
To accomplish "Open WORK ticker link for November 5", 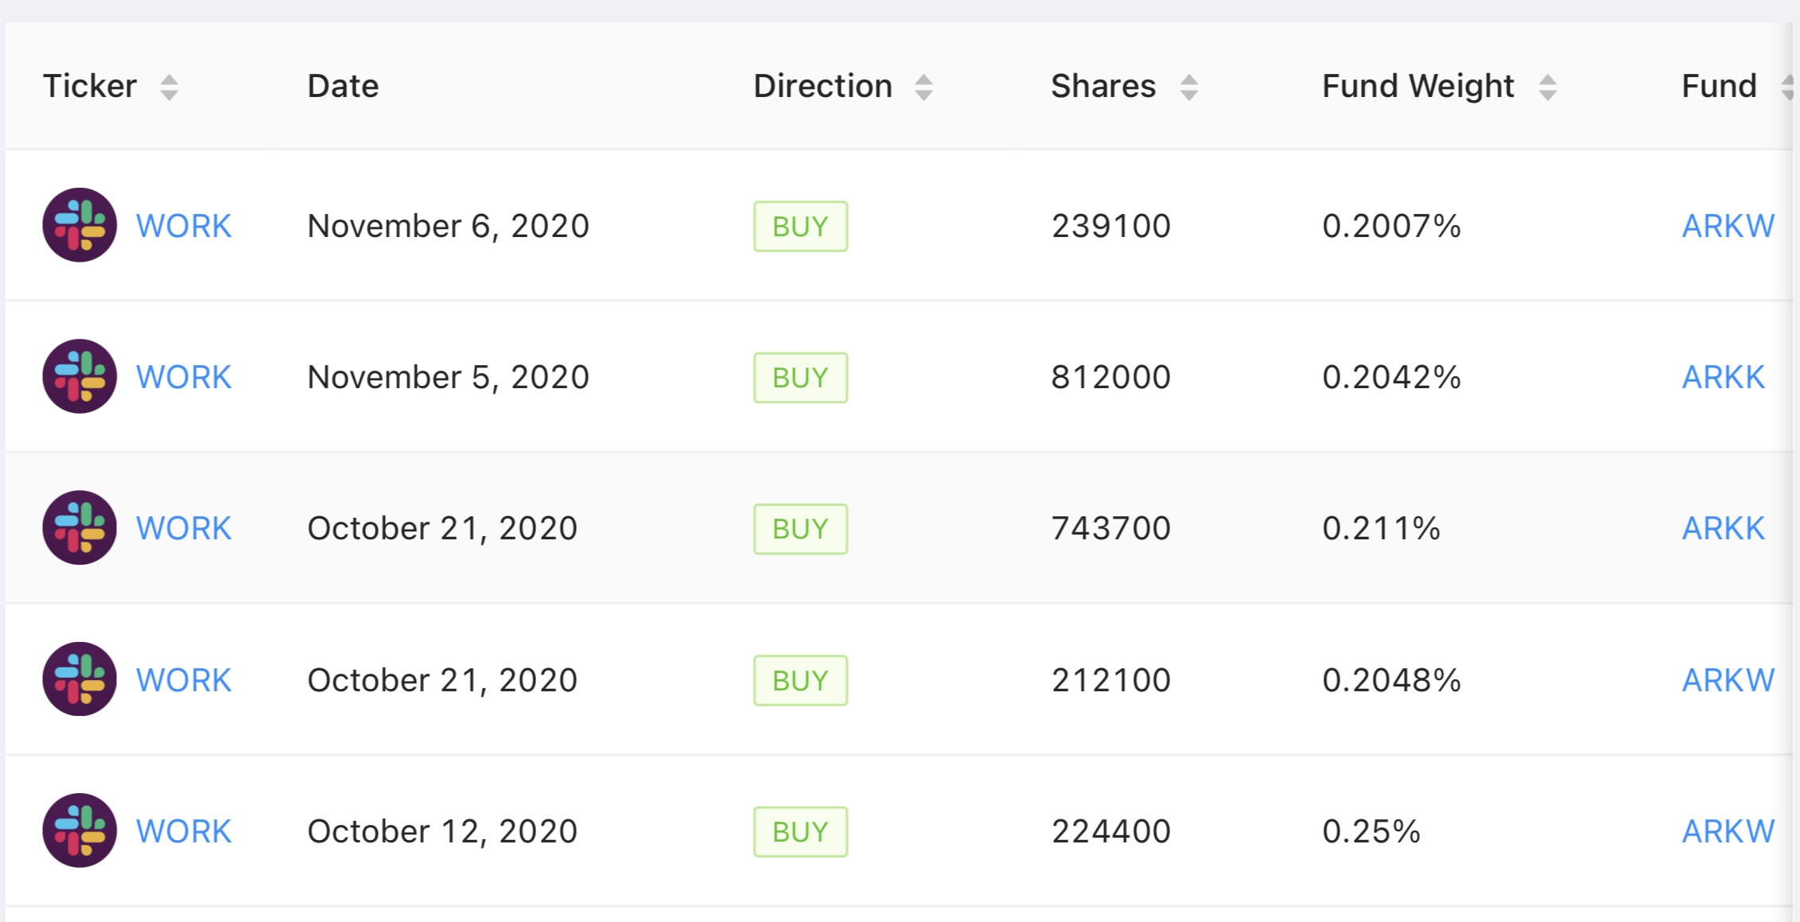I will [x=184, y=377].
